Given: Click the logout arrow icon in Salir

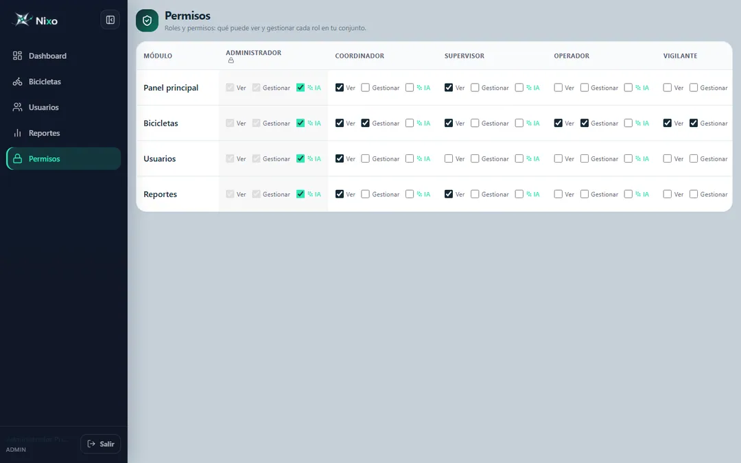Looking at the screenshot, I should point(92,444).
